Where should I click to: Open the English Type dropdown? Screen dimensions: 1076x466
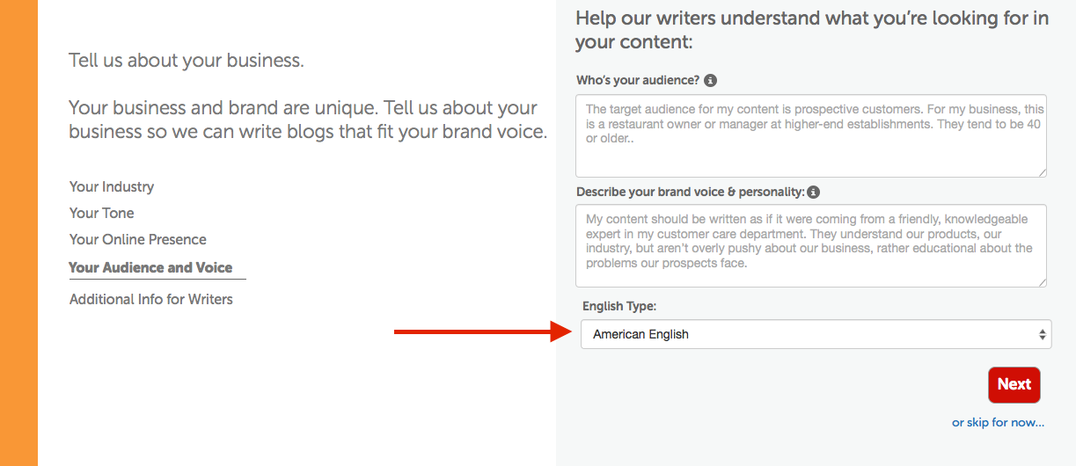coord(816,334)
